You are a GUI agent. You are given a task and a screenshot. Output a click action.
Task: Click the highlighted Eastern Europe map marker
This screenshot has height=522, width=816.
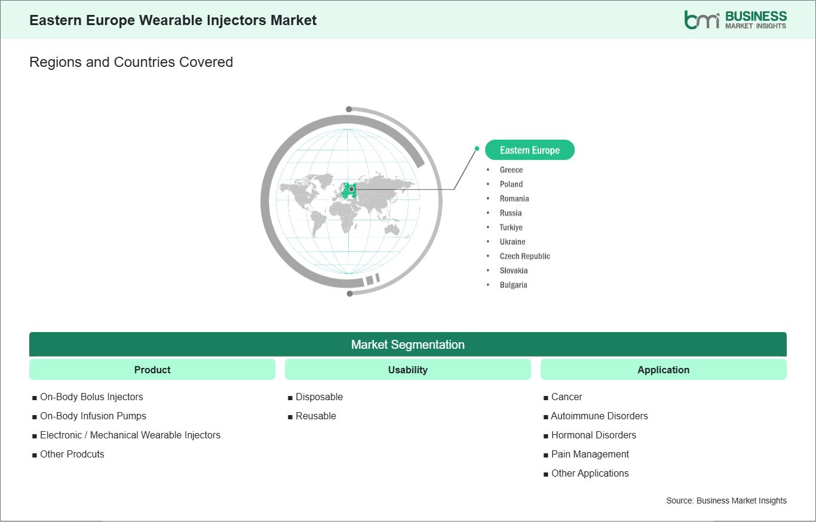point(351,189)
